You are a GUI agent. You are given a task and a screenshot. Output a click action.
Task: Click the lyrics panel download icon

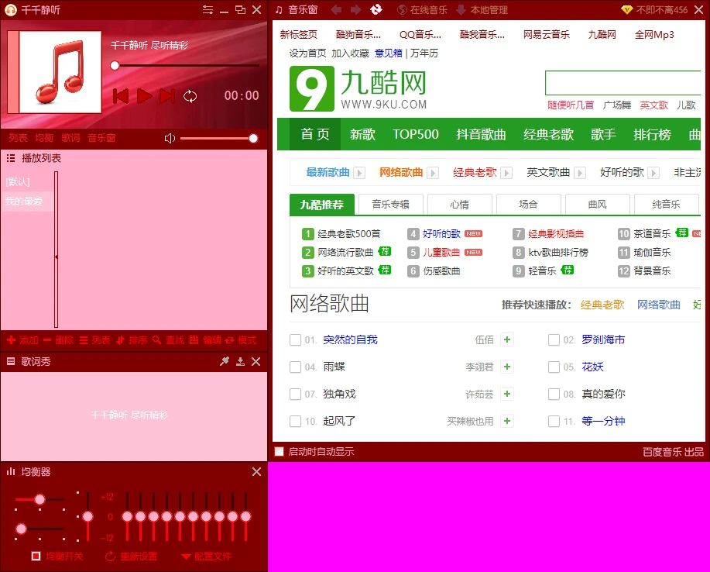[241, 361]
